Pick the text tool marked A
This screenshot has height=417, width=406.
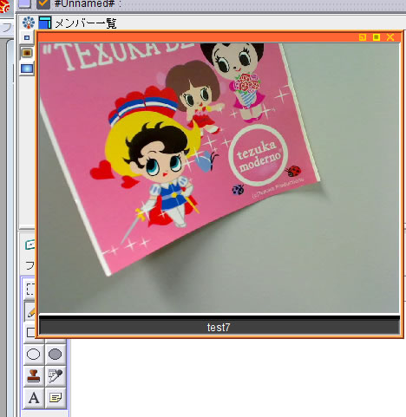pos(34,398)
